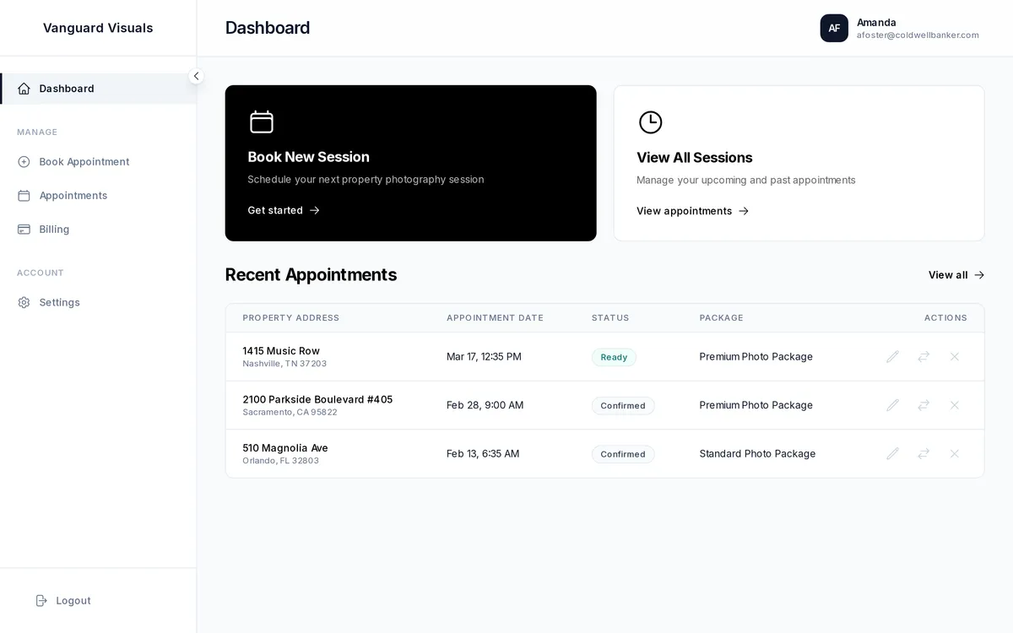Click the Ready status badge
1013x633 pixels.
[614, 357]
